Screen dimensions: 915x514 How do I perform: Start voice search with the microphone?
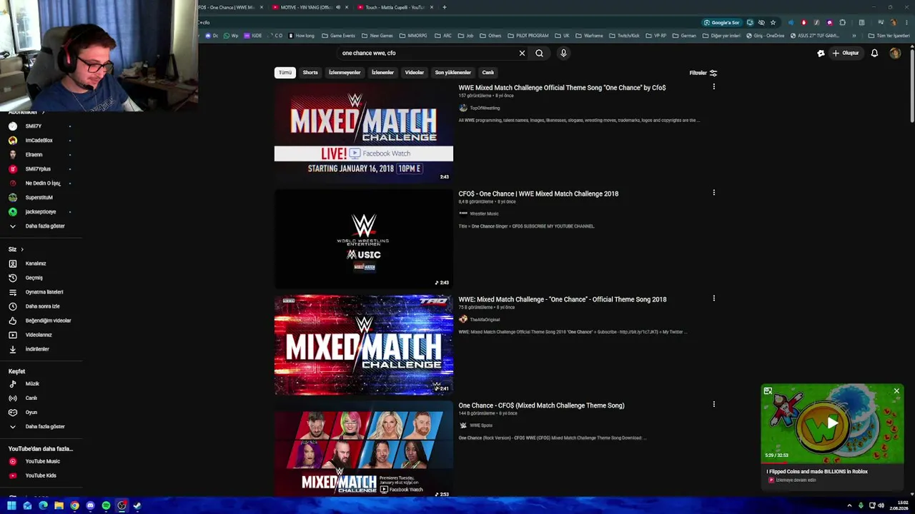pos(563,53)
